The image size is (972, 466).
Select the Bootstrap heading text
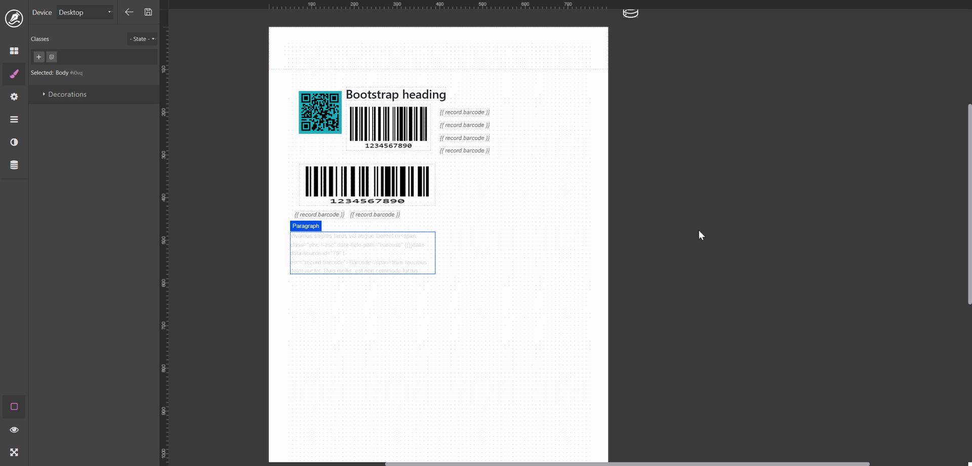[x=395, y=95]
